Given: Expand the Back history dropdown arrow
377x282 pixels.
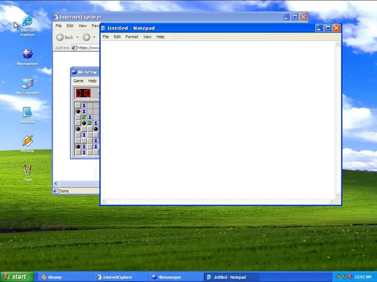Looking at the screenshot, I should pos(77,37).
